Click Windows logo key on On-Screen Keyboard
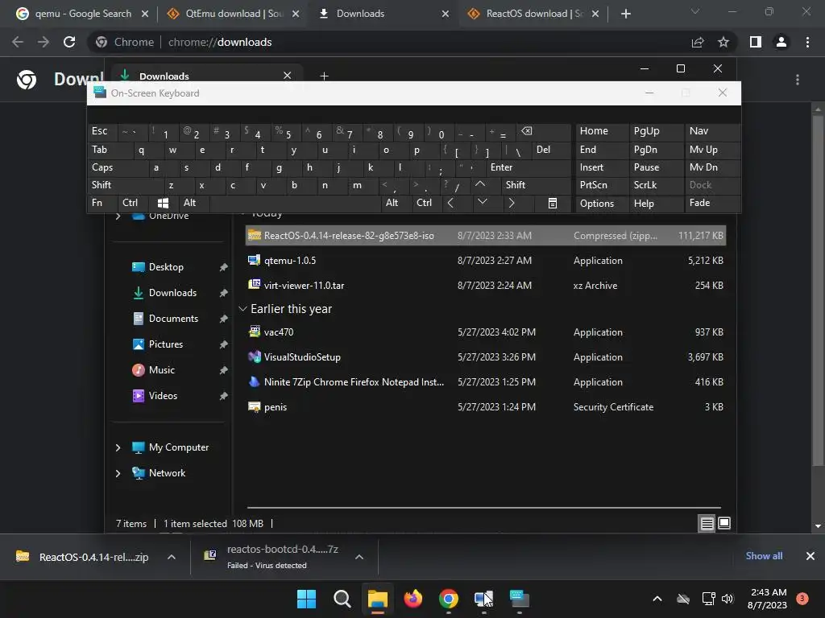The image size is (825, 618). (163, 203)
